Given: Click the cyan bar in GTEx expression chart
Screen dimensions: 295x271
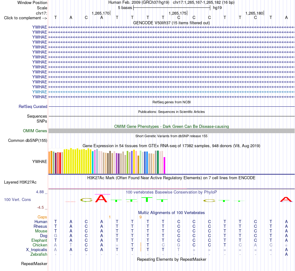Looking at the screenshot, I should click(93, 162).
